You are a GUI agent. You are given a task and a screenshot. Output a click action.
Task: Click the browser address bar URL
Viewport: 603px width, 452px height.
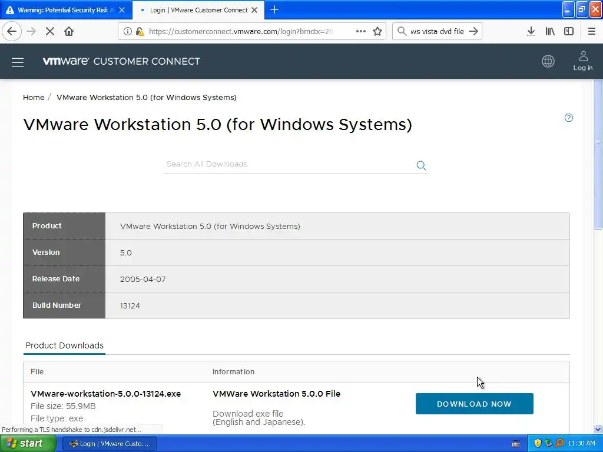(x=241, y=32)
